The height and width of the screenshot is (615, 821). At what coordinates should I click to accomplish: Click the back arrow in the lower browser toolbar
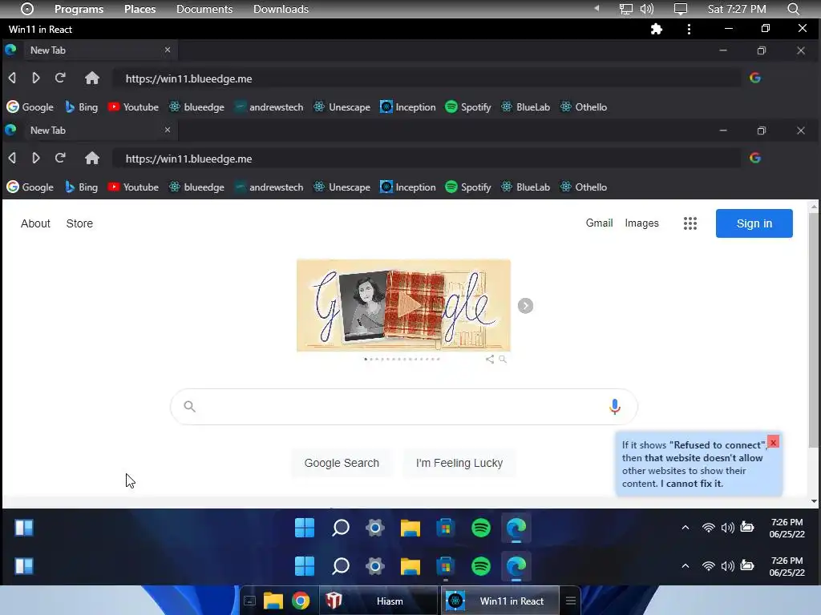(x=12, y=158)
